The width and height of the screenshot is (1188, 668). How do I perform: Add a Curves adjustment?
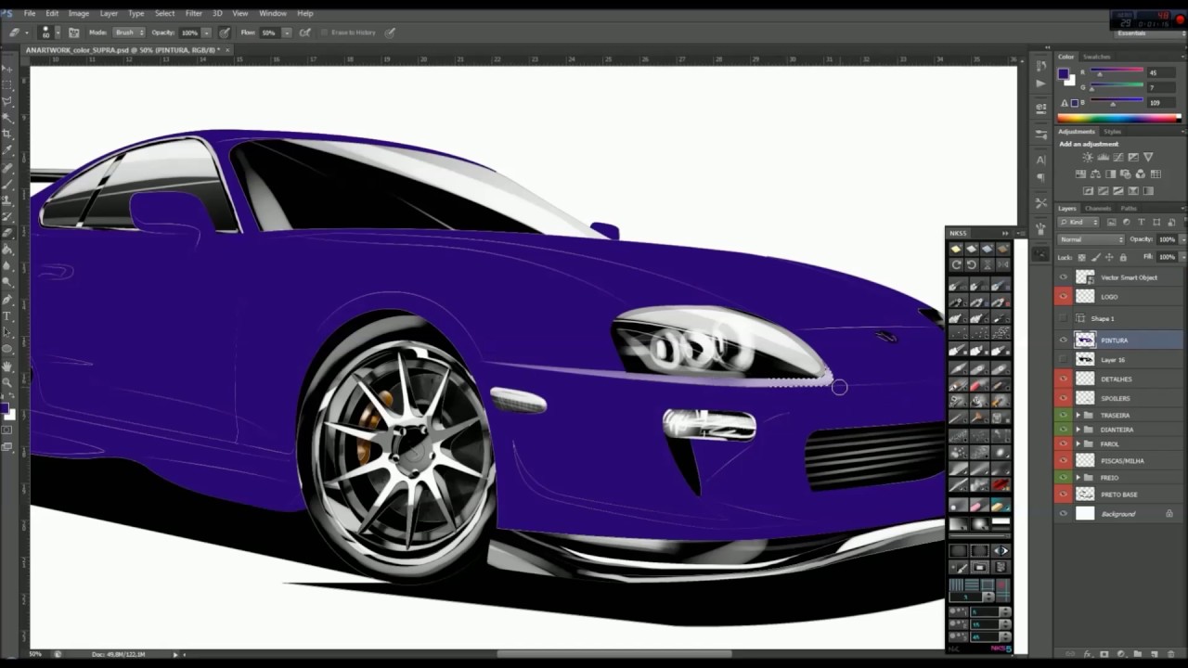1118,157
